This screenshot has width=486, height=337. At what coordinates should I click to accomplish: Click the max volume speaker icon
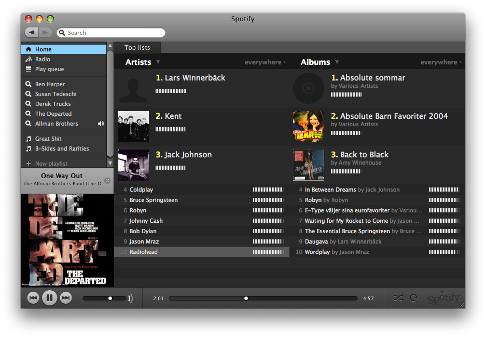(131, 298)
